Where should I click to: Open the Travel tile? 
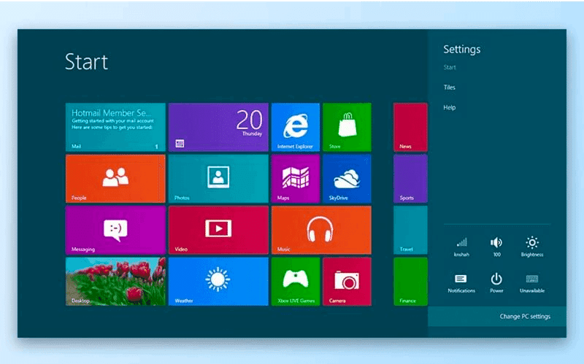tap(410, 230)
